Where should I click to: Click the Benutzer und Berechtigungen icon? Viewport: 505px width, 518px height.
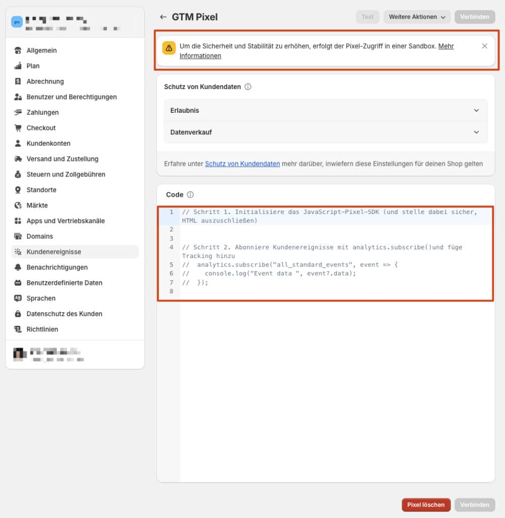point(18,97)
